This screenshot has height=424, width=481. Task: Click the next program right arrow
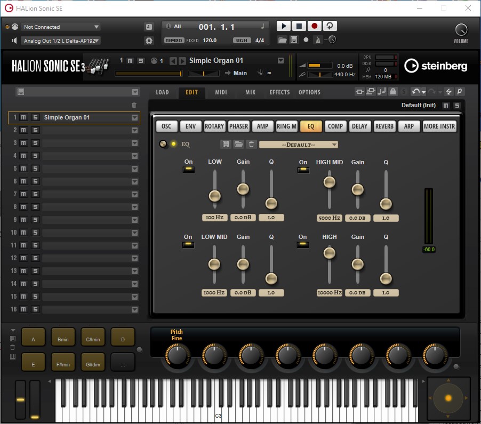(x=182, y=61)
